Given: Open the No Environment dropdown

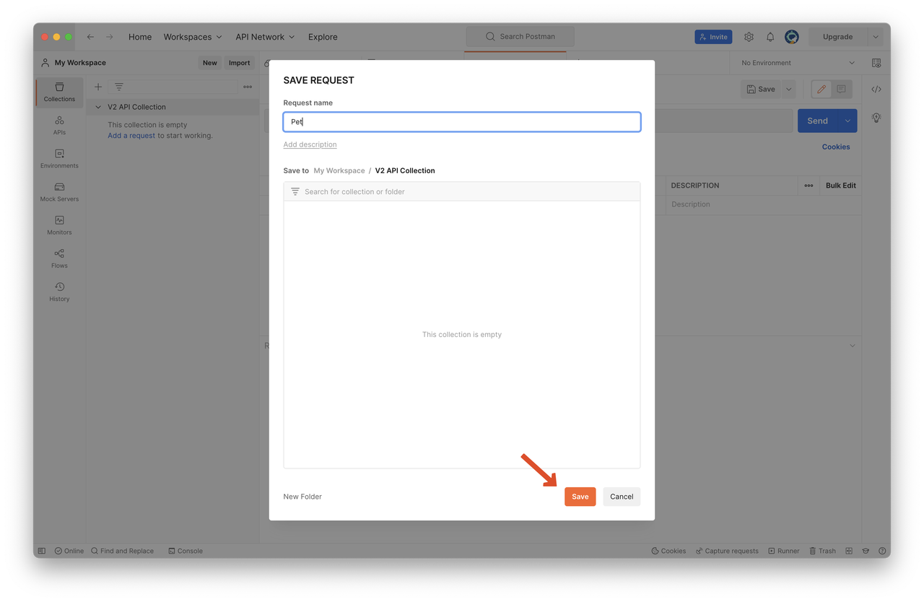Looking at the screenshot, I should (x=797, y=63).
